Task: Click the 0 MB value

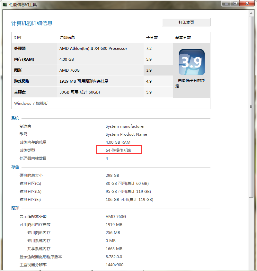Action: pos(111,240)
